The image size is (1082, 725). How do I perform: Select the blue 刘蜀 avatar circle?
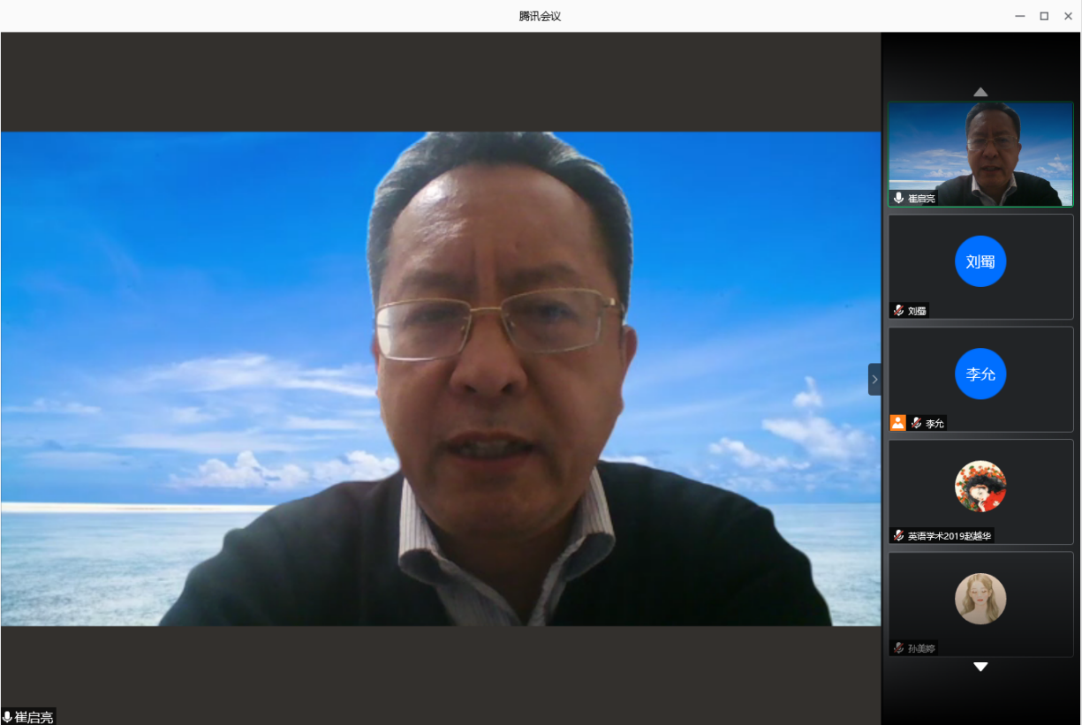980,261
